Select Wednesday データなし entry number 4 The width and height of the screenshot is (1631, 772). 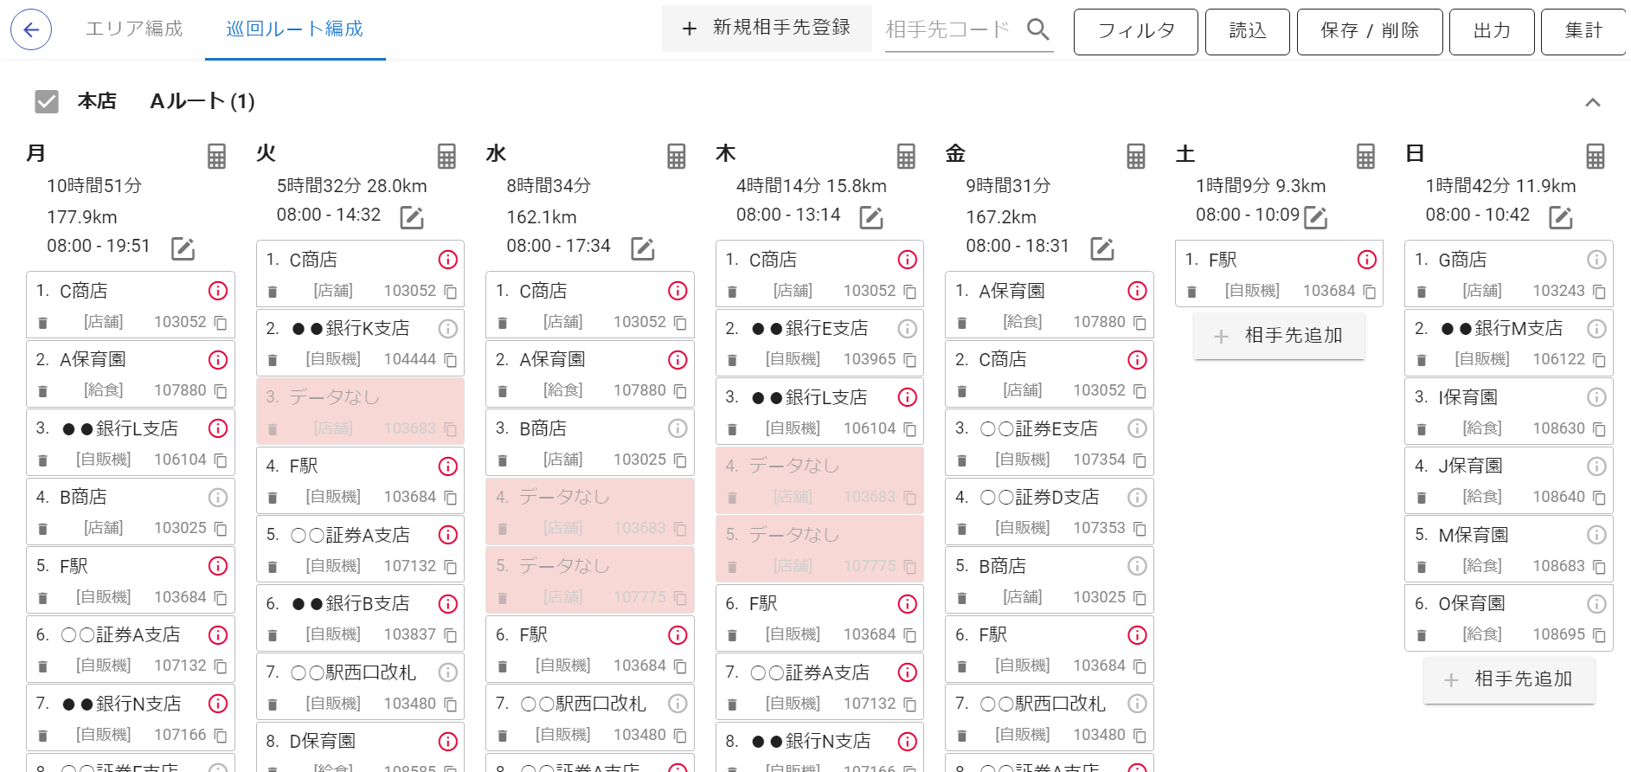pyautogui.click(x=590, y=511)
